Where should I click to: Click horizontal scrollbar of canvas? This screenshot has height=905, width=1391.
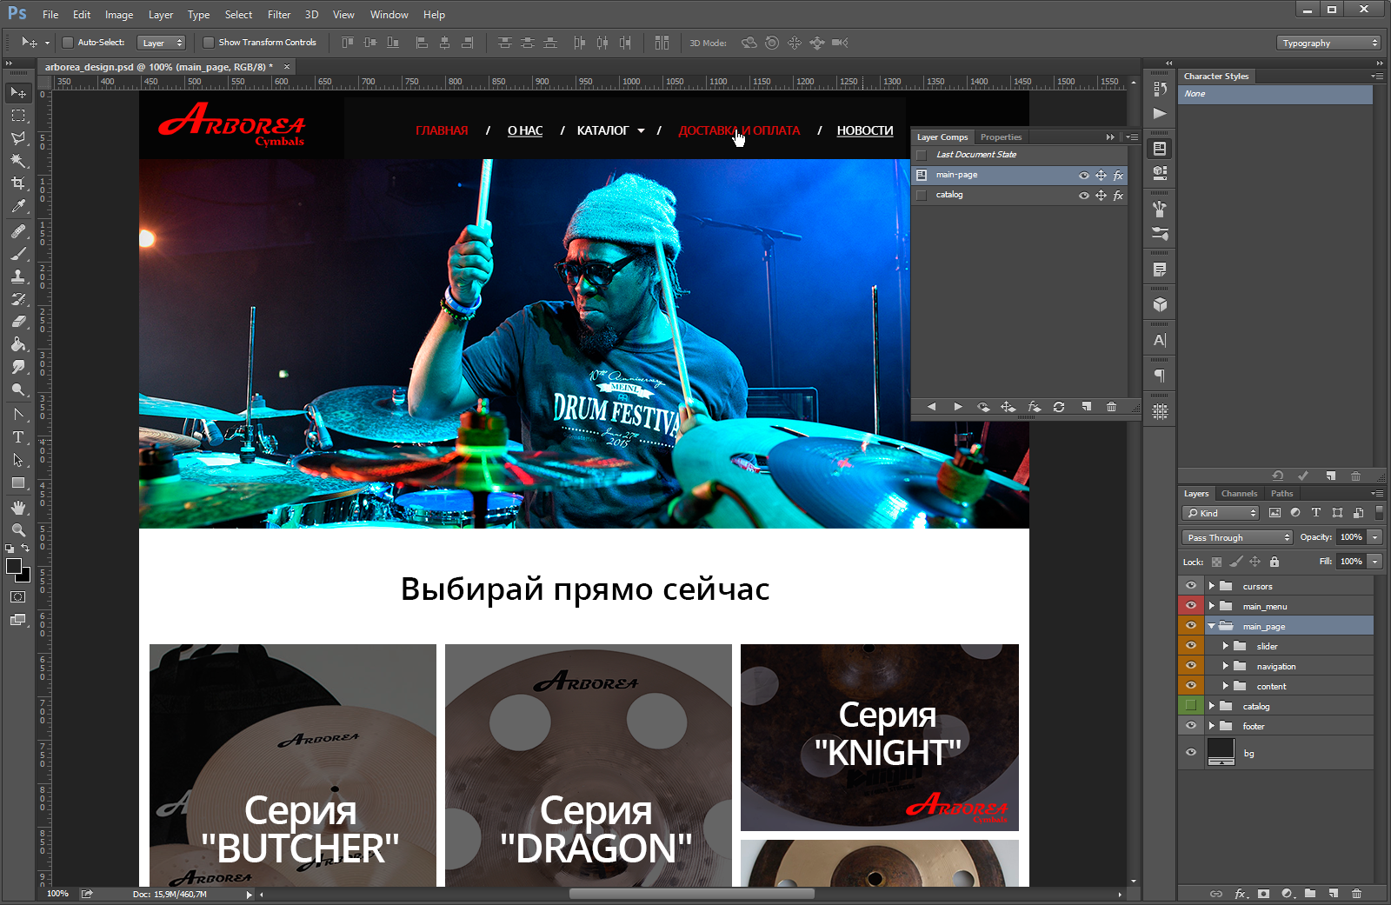click(x=691, y=894)
